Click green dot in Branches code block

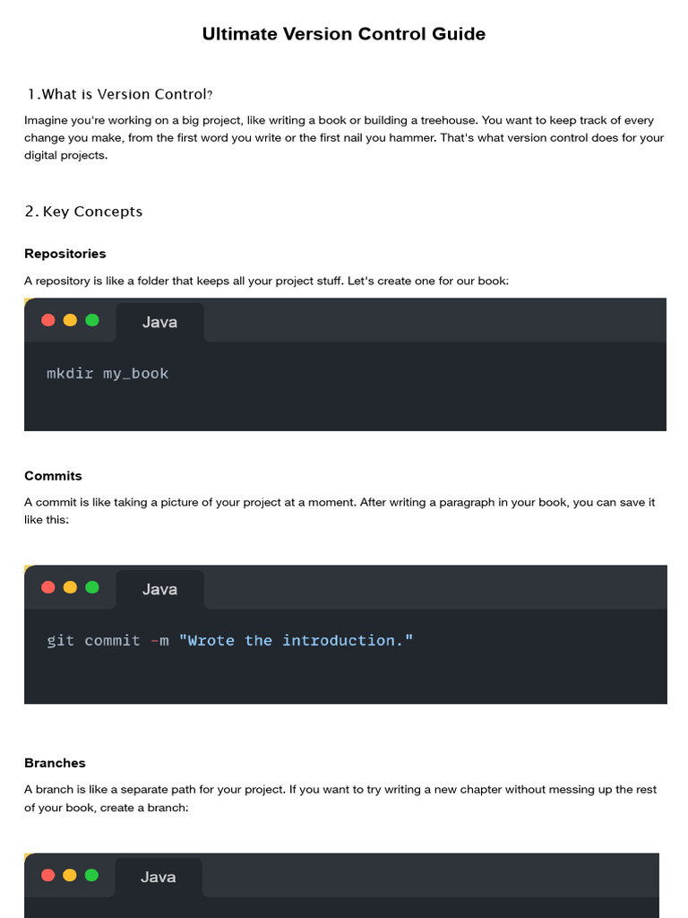click(91, 875)
